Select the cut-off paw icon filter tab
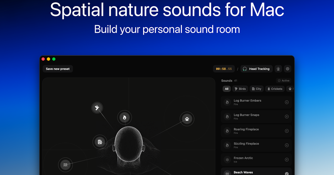The image size is (334, 175). [290, 89]
